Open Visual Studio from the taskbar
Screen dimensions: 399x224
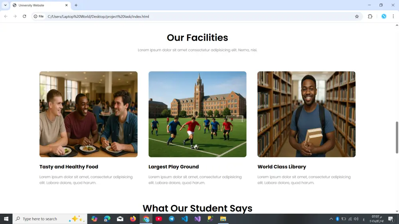point(198,219)
